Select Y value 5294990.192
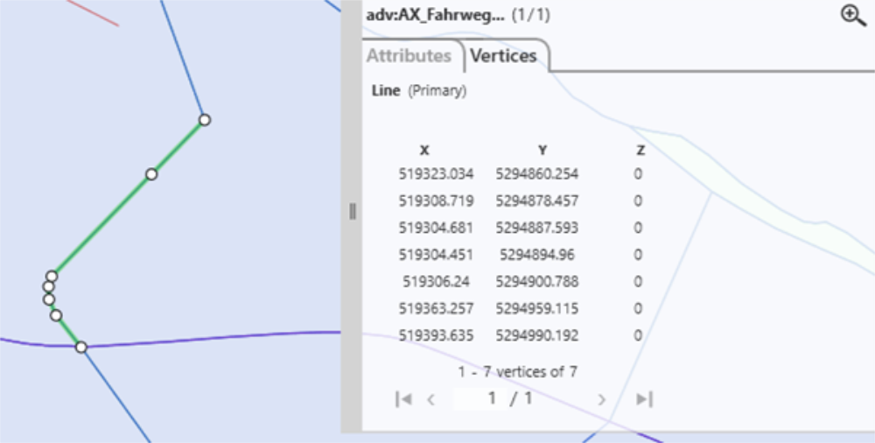 (537, 335)
